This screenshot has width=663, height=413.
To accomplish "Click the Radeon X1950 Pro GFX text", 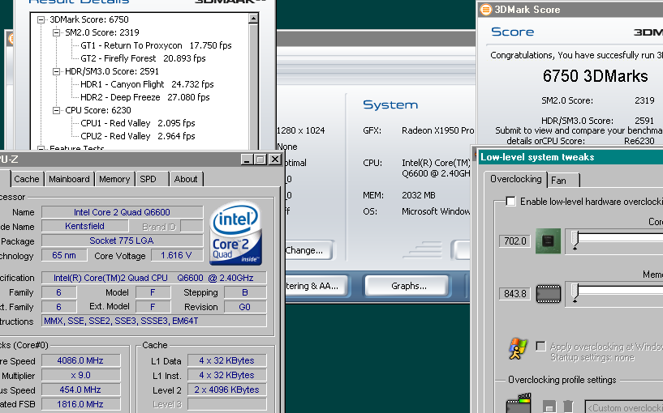I will click(438, 130).
